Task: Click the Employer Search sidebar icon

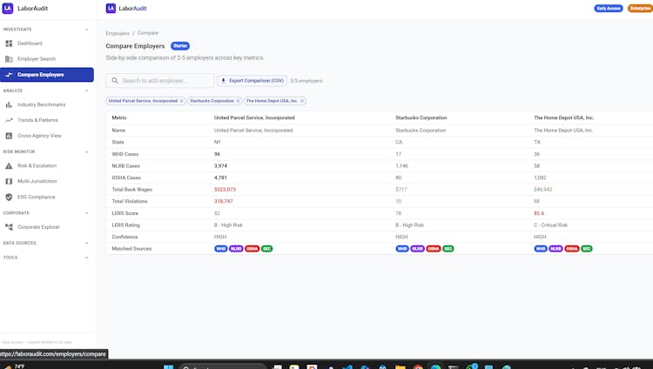Action: (9, 59)
